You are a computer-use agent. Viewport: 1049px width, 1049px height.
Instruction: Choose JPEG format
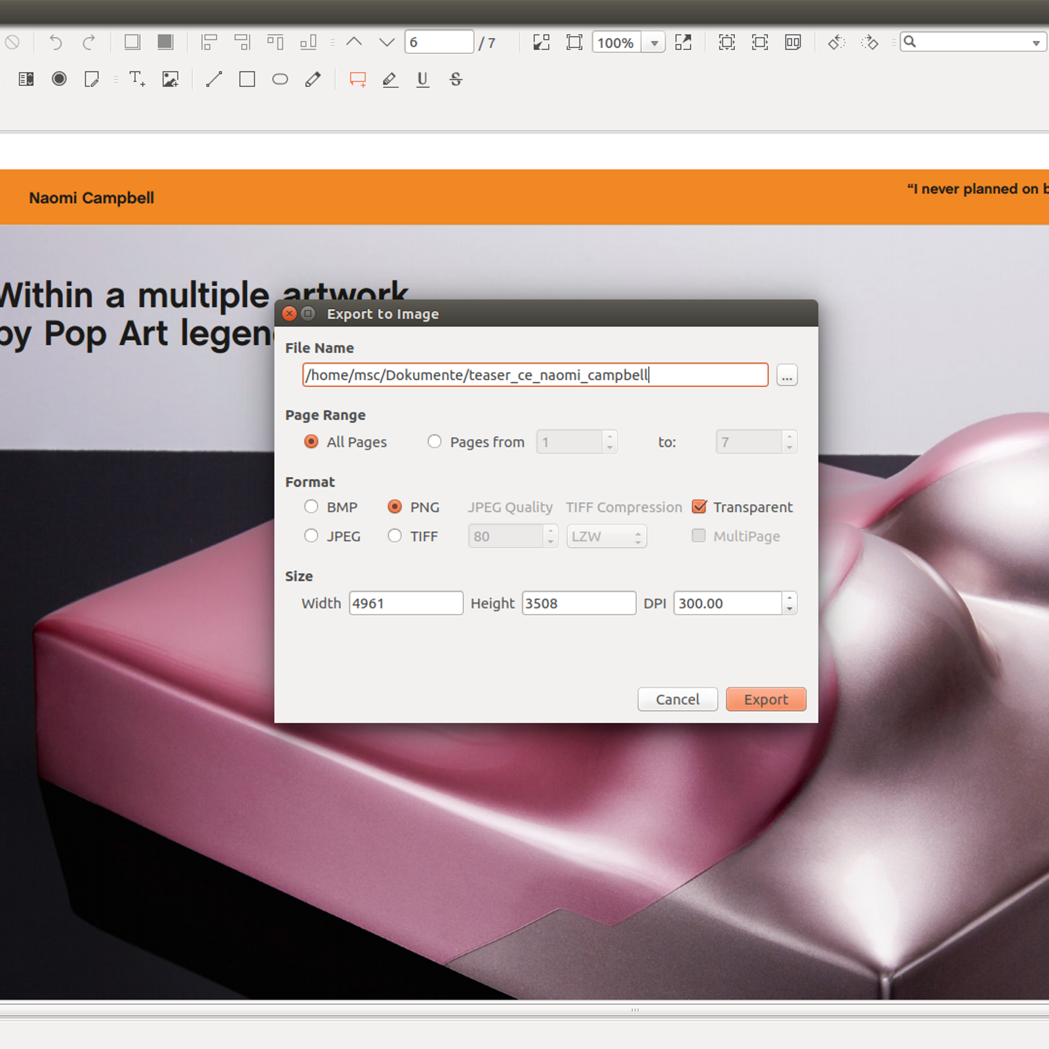click(x=311, y=536)
